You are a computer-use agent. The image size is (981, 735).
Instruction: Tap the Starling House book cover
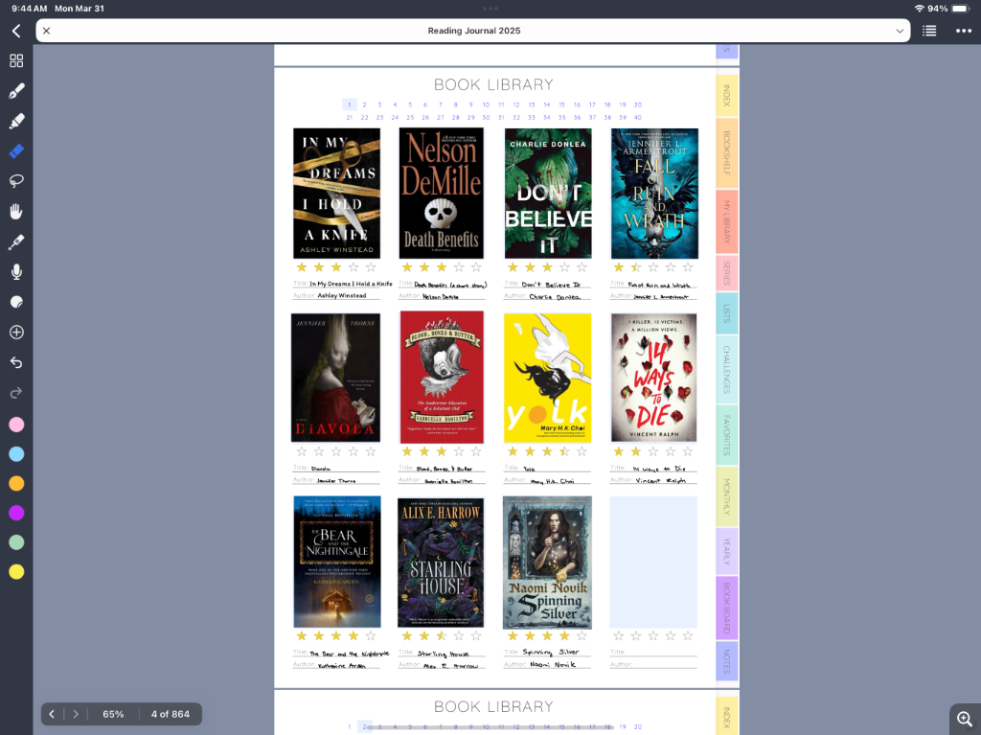click(441, 563)
